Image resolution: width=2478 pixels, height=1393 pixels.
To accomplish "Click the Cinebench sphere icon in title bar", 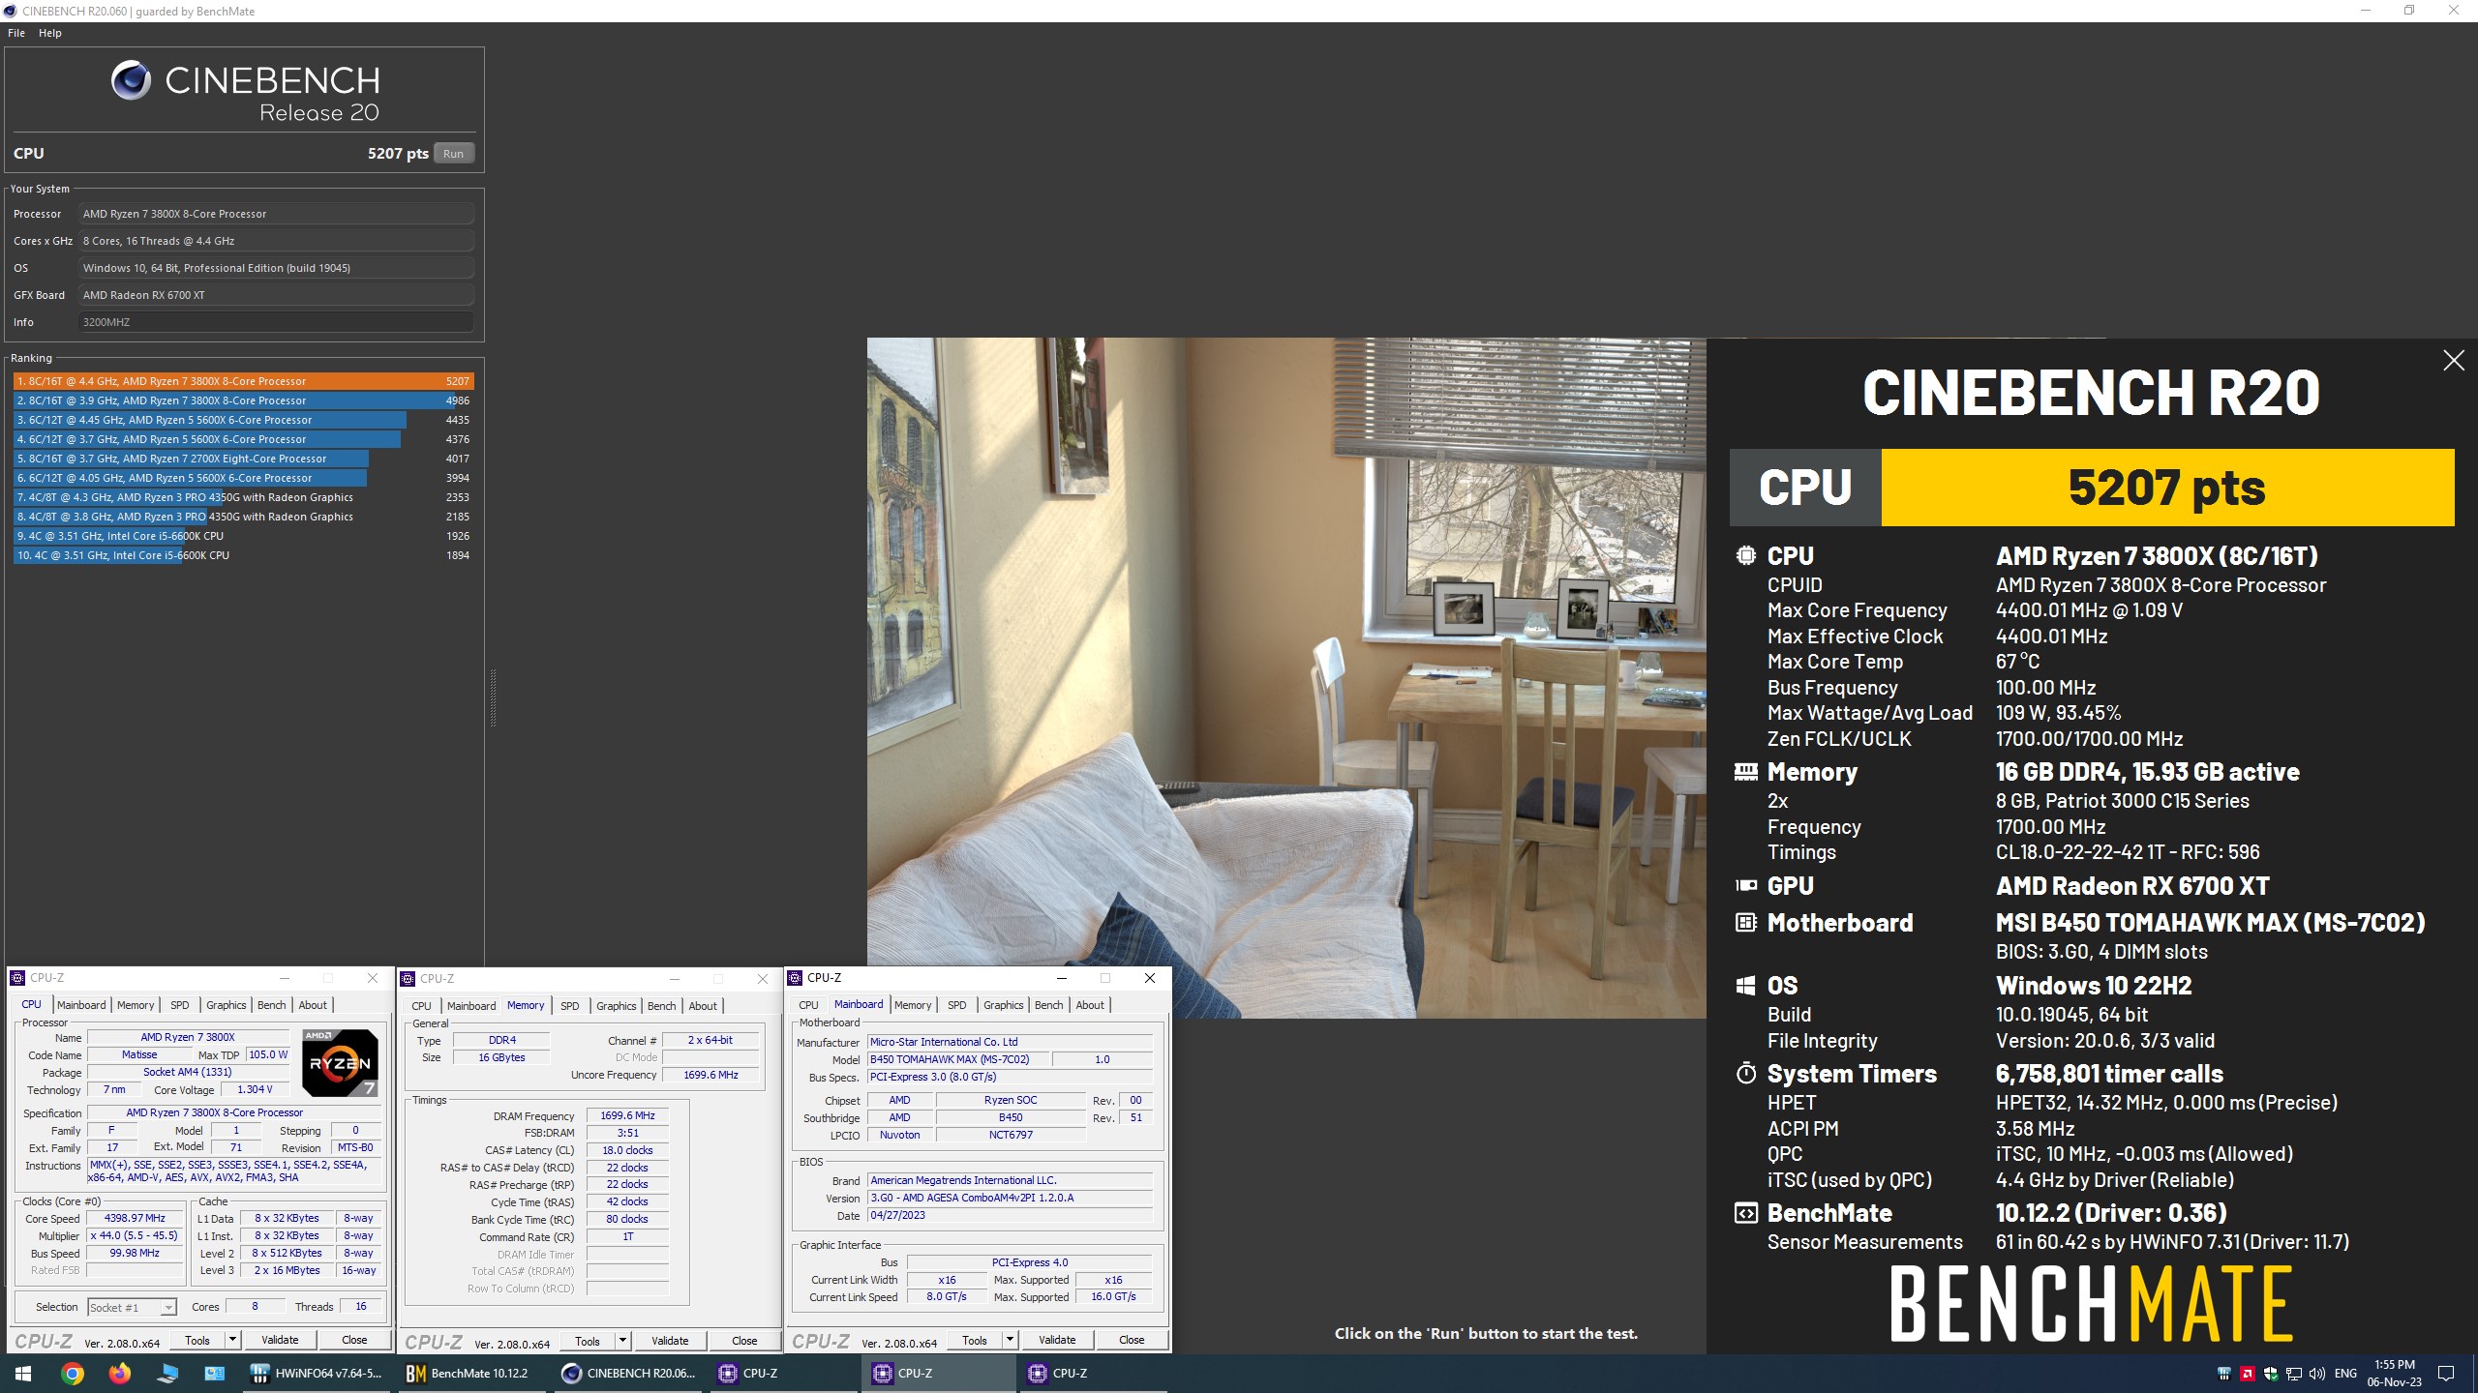I will pyautogui.click(x=11, y=11).
